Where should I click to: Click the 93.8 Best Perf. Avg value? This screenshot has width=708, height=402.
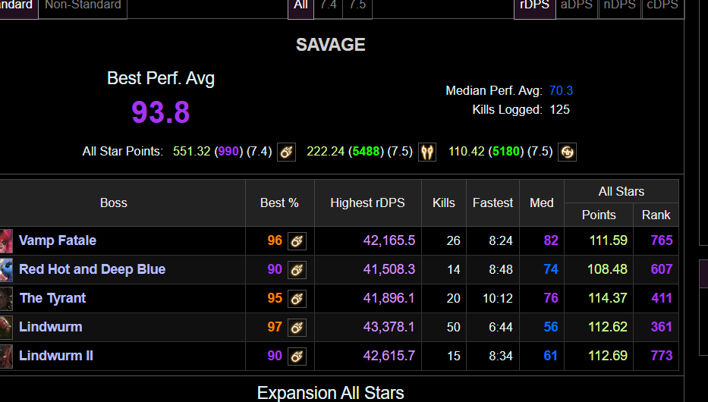tap(160, 112)
